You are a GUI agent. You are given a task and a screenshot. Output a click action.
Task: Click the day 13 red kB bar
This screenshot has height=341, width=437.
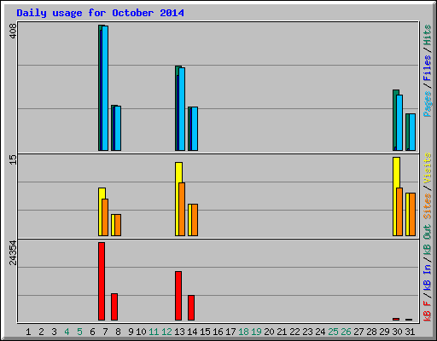pos(178,296)
